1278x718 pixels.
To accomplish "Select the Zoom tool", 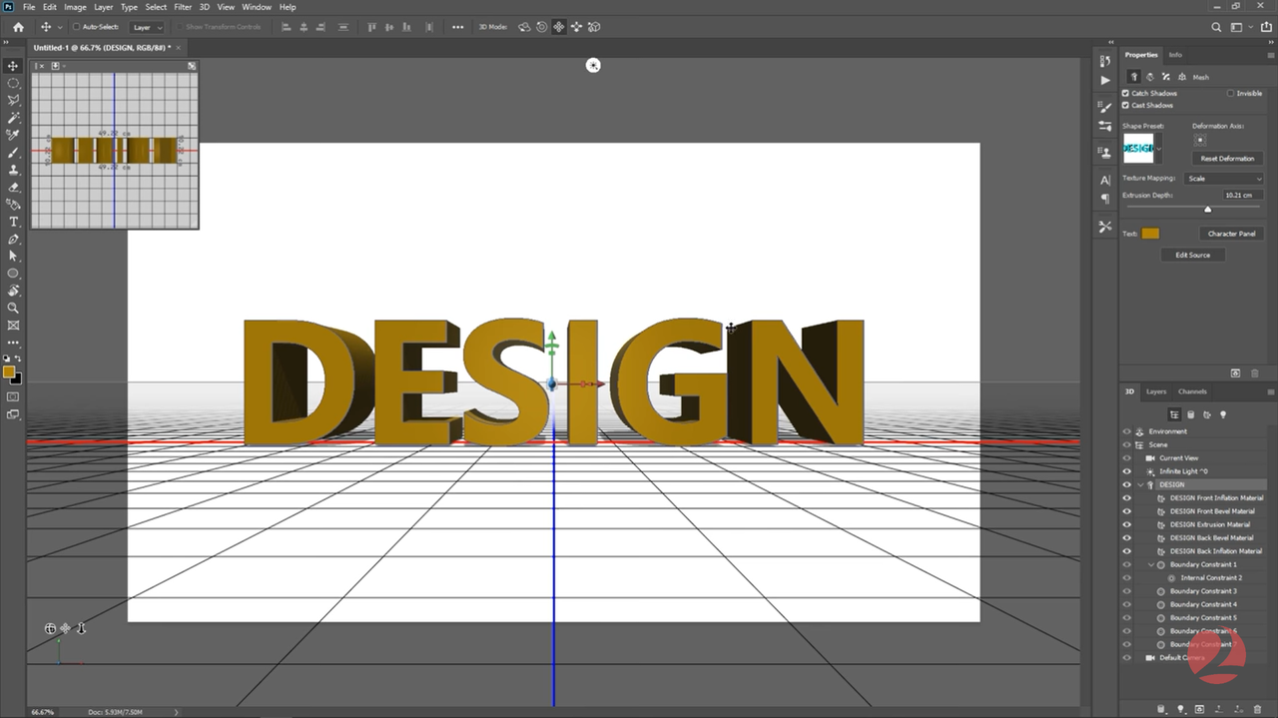I will [13, 308].
